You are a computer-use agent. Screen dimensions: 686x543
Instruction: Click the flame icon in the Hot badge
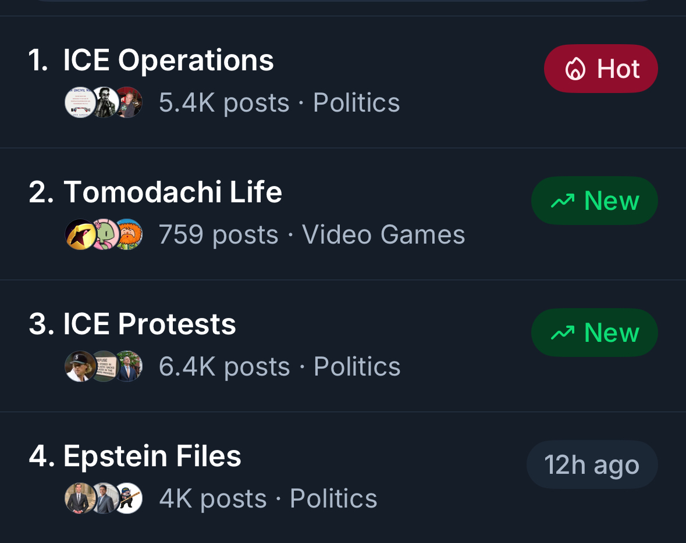coord(575,69)
